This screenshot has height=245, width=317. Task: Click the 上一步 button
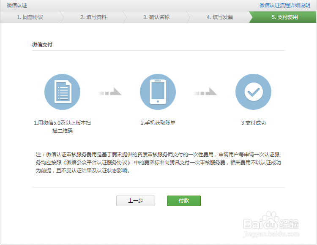coord(136,201)
